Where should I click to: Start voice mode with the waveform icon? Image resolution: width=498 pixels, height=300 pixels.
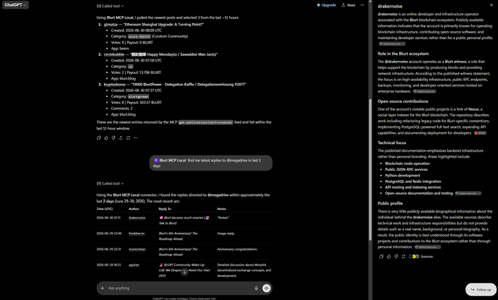[x=266, y=288]
